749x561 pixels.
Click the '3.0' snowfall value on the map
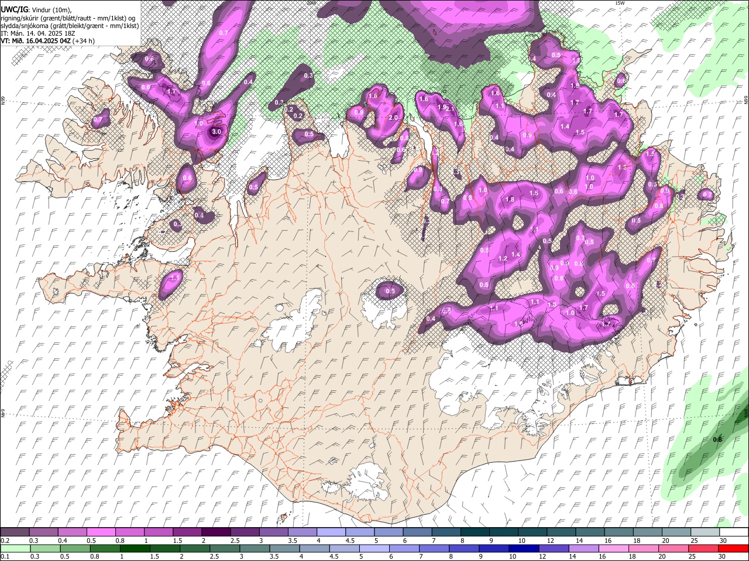pyautogui.click(x=217, y=132)
